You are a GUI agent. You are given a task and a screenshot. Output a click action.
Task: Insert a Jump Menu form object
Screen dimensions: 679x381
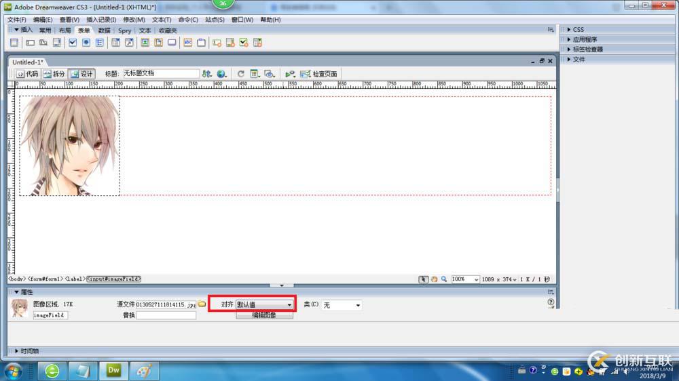click(x=129, y=43)
